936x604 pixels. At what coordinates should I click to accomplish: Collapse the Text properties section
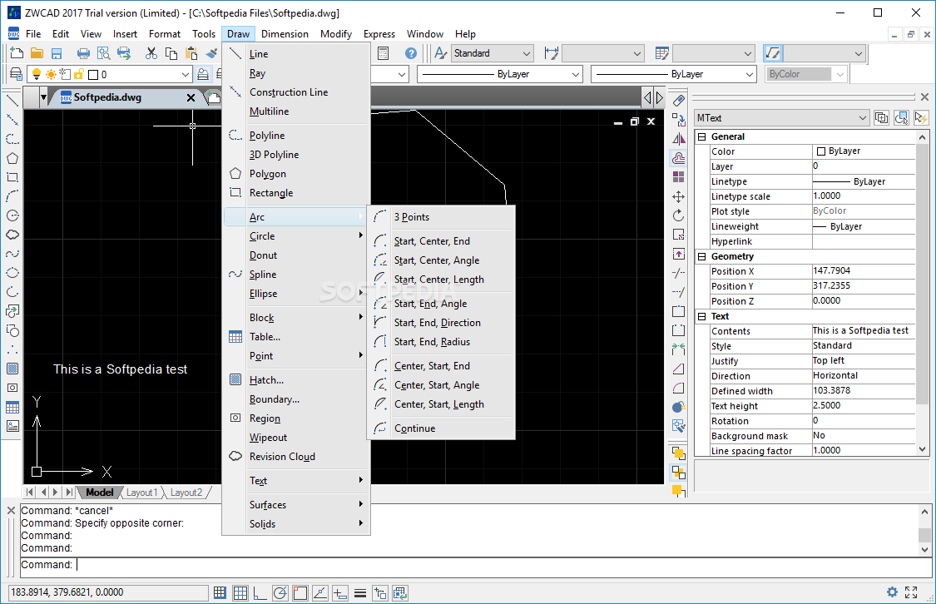point(702,316)
